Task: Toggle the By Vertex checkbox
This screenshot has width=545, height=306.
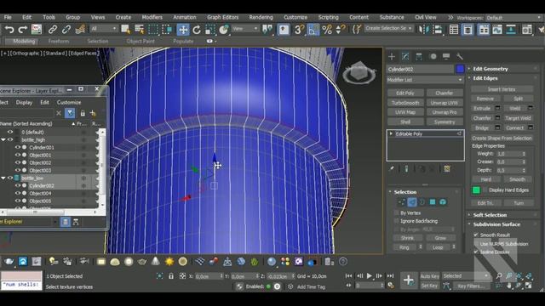Action: (397, 213)
